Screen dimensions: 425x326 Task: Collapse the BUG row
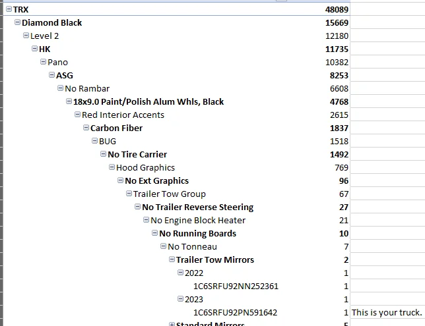[x=94, y=141]
